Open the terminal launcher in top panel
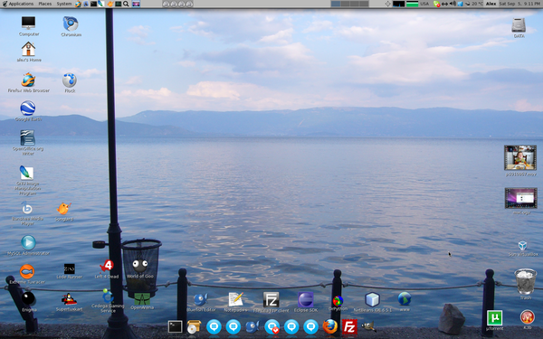The width and height of the screenshot is (543, 339). [x=93, y=4]
